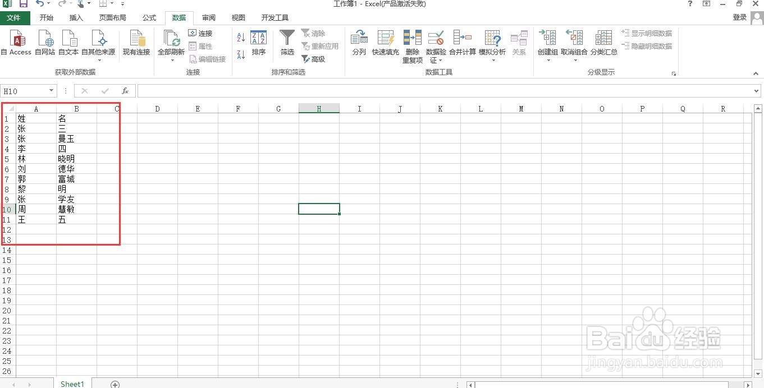The image size is (764, 388).
Task: Import data using the 自文本 icon
Action: 68,44
